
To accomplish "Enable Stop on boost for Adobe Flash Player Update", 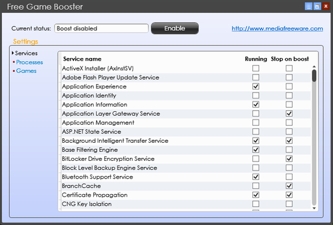I will 289,77.
